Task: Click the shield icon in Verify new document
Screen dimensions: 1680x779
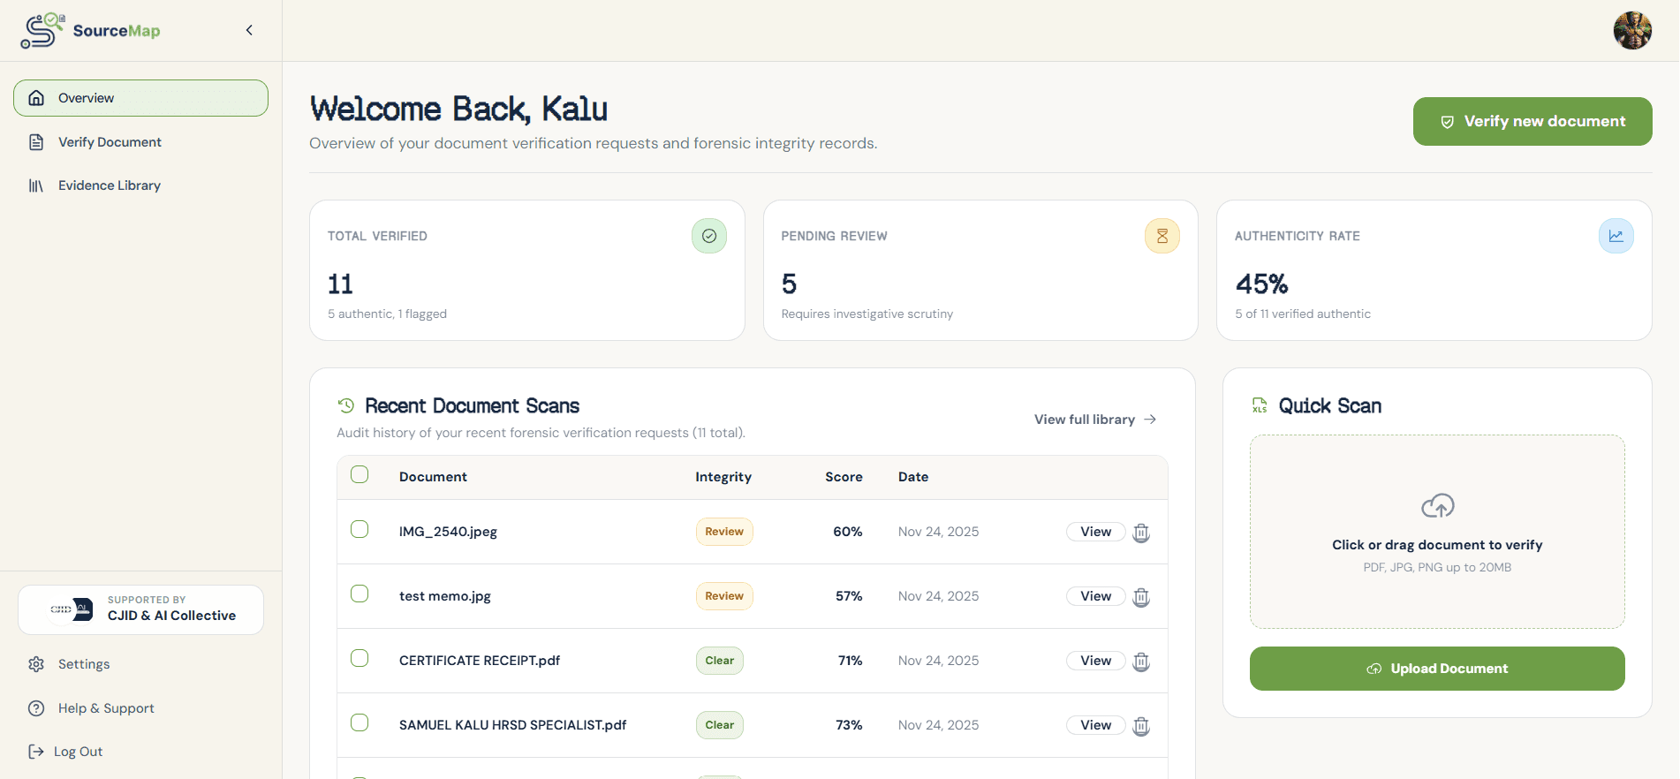Action: point(1448,122)
